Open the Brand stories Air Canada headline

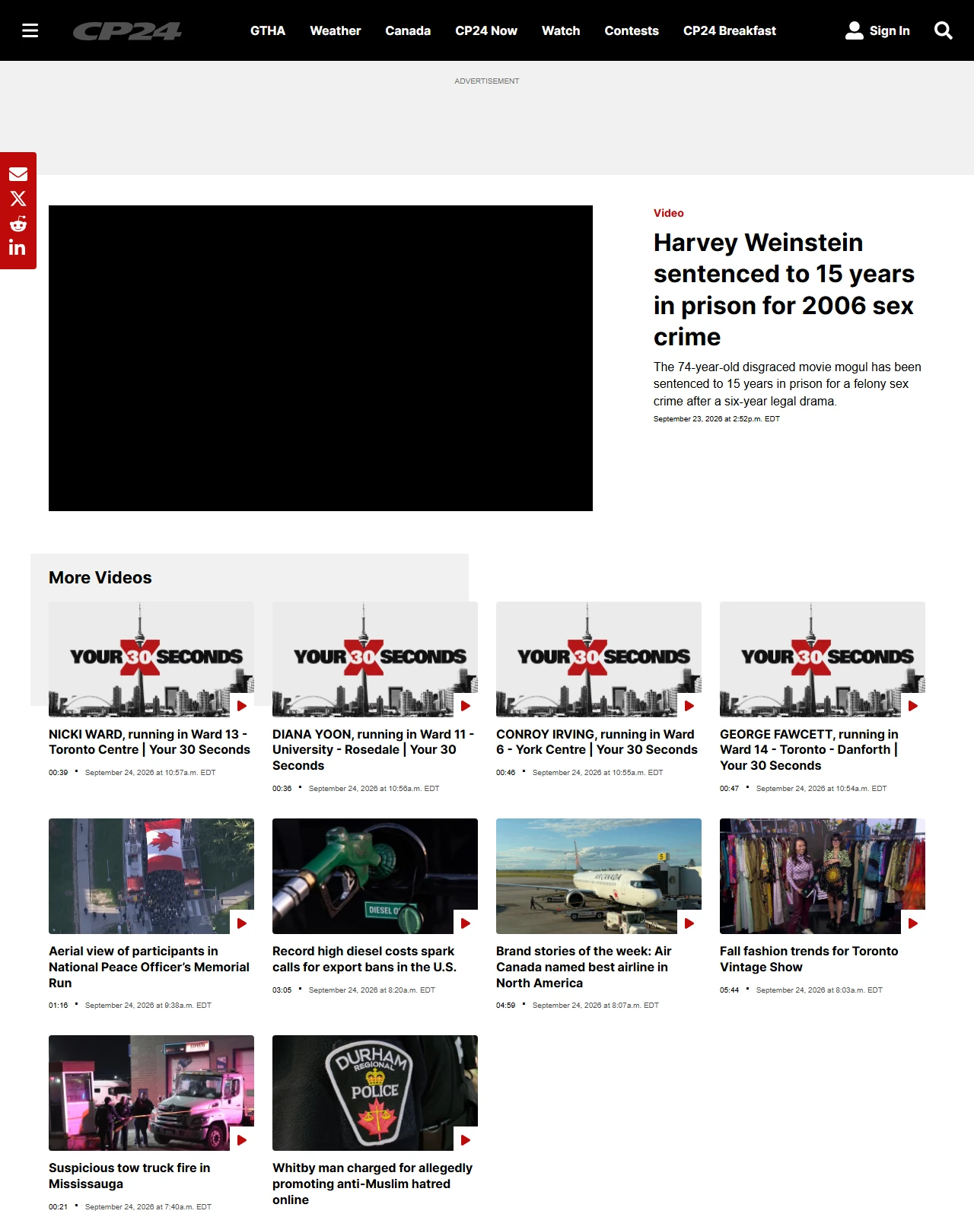click(x=584, y=967)
